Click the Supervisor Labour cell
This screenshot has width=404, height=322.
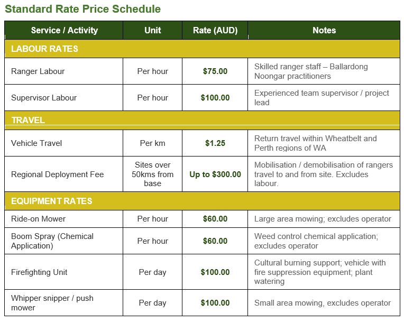(63, 98)
